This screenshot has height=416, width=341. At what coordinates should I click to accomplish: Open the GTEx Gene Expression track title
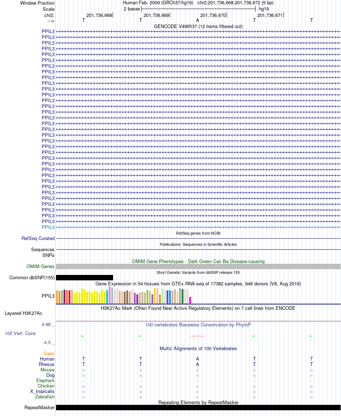[198, 284]
